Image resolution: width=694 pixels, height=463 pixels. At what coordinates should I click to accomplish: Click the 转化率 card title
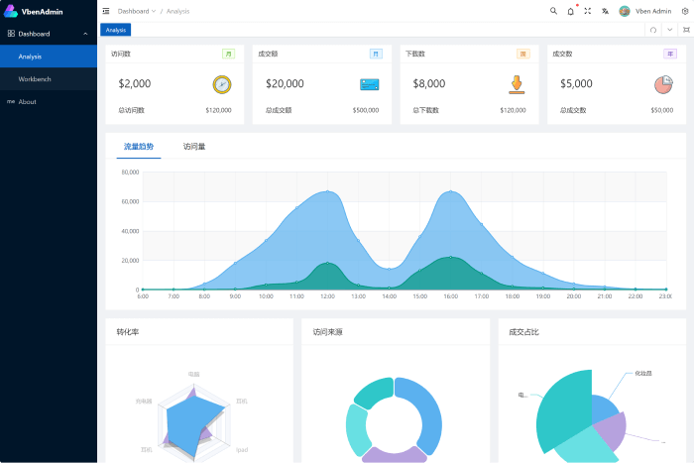click(128, 332)
